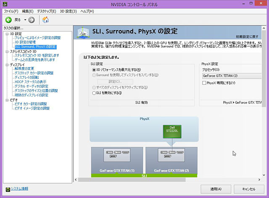This screenshot has width=269, height=198.
Task: Collapse the ステレオスコピック 3D tree node
Action: [x=7, y=52]
